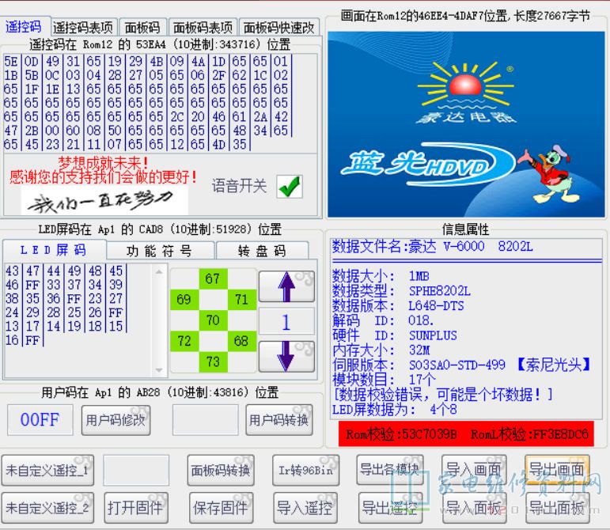Click green cell 72

tap(184, 341)
